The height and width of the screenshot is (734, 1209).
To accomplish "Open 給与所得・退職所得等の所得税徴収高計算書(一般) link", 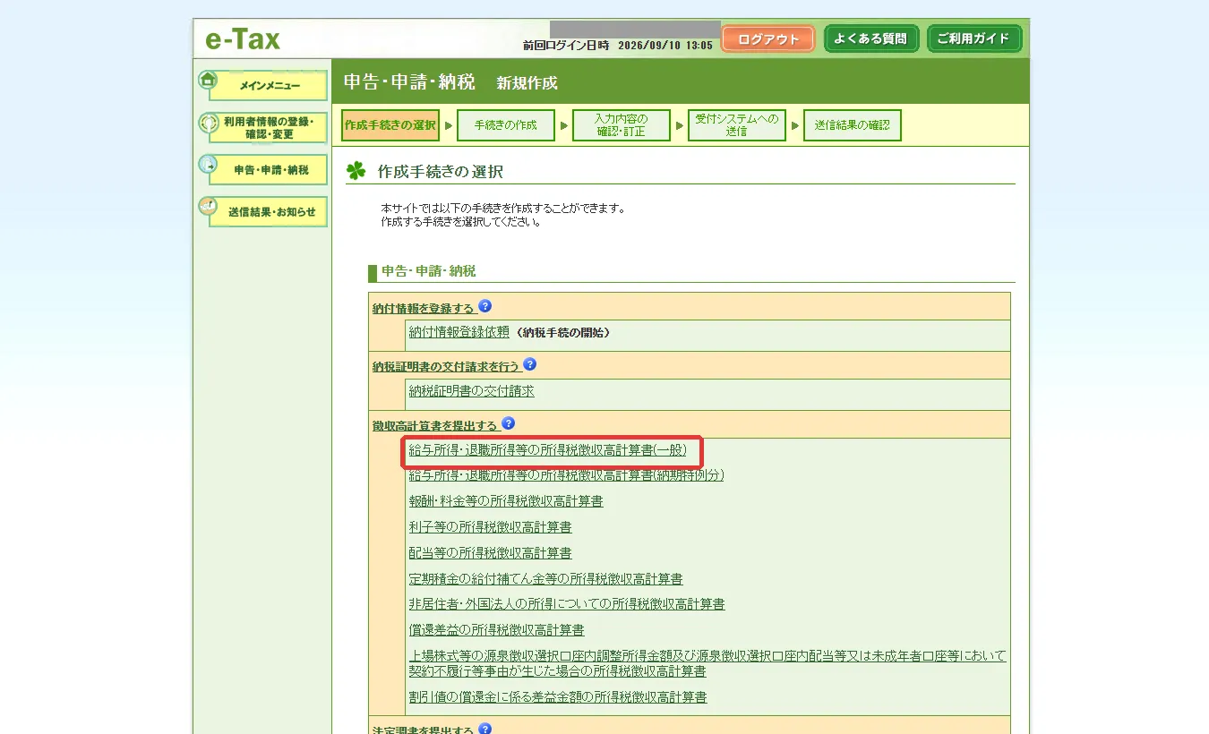I will click(x=547, y=450).
